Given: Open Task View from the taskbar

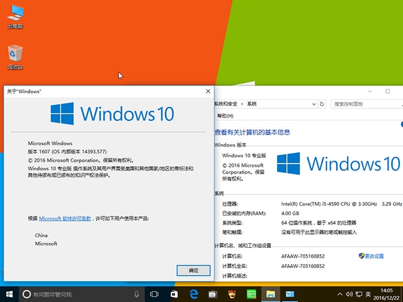Looking at the screenshot, I should [154, 294].
